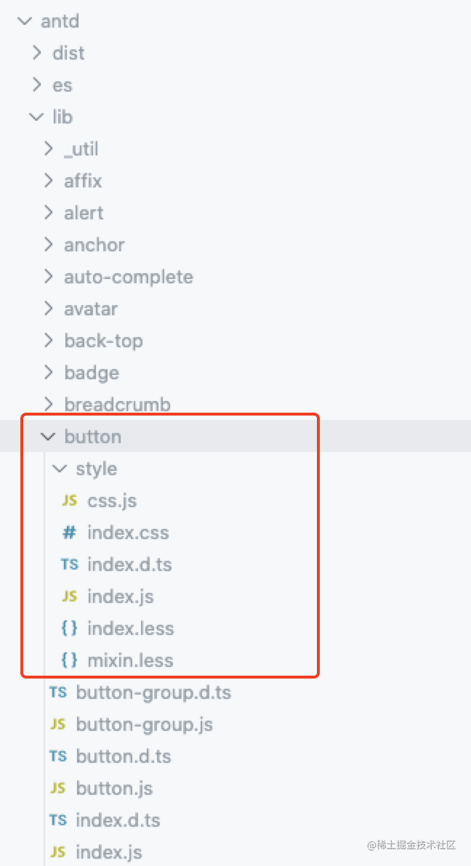This screenshot has height=866, width=471.
Task: Expand the auto-complete folder
Action: (129, 277)
